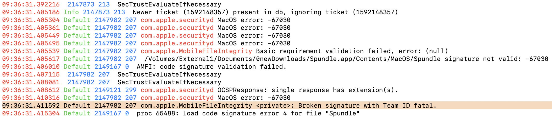The width and height of the screenshot is (552, 118).
Task: Click com.apple.MobileFileIntegrity in the highlighted row
Action: click(x=196, y=106)
